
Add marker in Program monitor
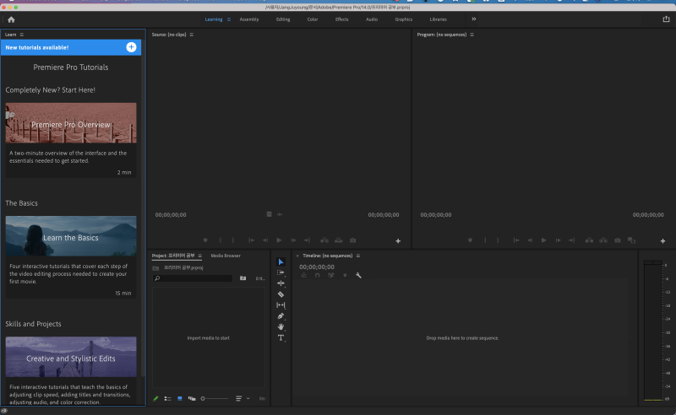(x=470, y=240)
